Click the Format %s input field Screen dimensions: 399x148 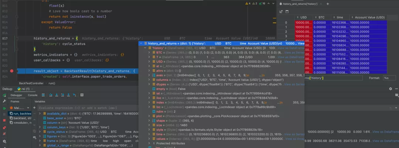(x=389, y=78)
